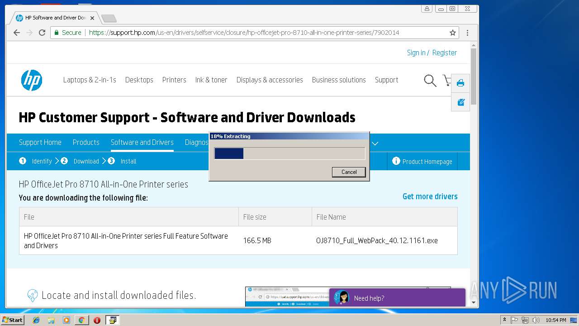The height and width of the screenshot is (326, 579).
Task: Click the secure padlock icon in address bar
Action: click(x=57, y=33)
